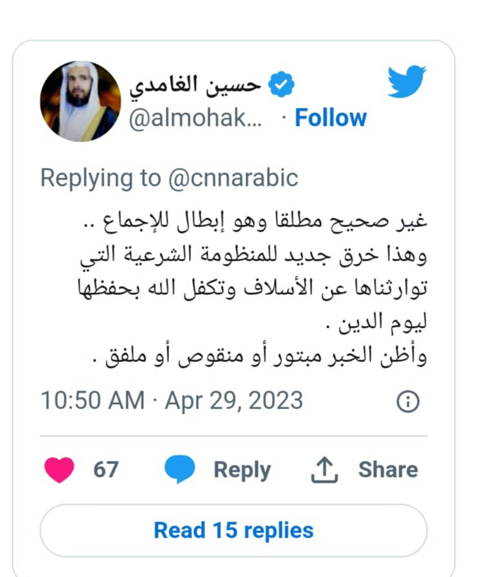Open the Read 15 replies button

tap(233, 531)
